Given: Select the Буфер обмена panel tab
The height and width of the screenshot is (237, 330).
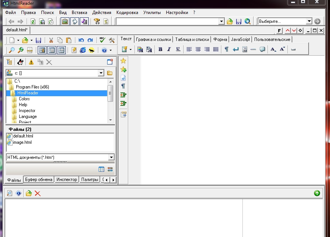Looking at the screenshot, I should (x=38, y=180).
